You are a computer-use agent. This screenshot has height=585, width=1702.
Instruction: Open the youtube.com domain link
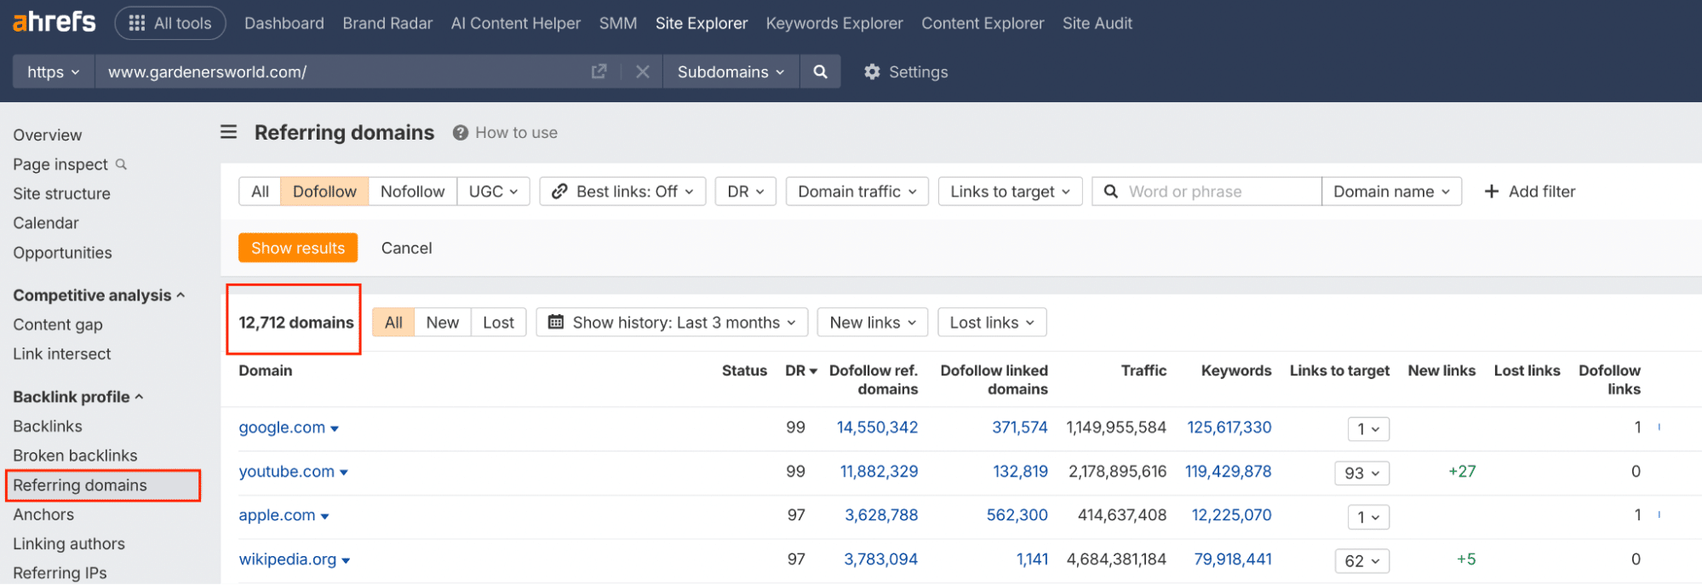point(286,472)
